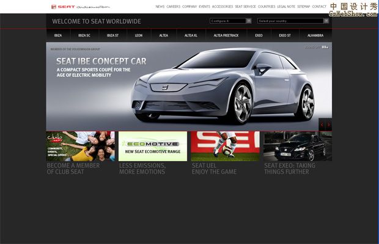
Task: Click the SEAT IBE CONCEPT CAR headline
Action: pos(101,61)
